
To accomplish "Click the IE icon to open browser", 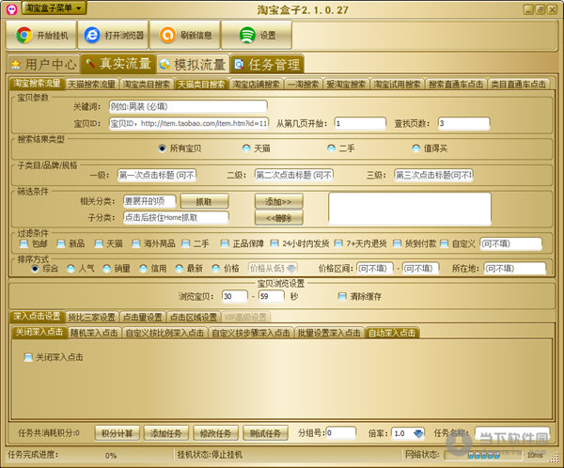I will (x=92, y=35).
